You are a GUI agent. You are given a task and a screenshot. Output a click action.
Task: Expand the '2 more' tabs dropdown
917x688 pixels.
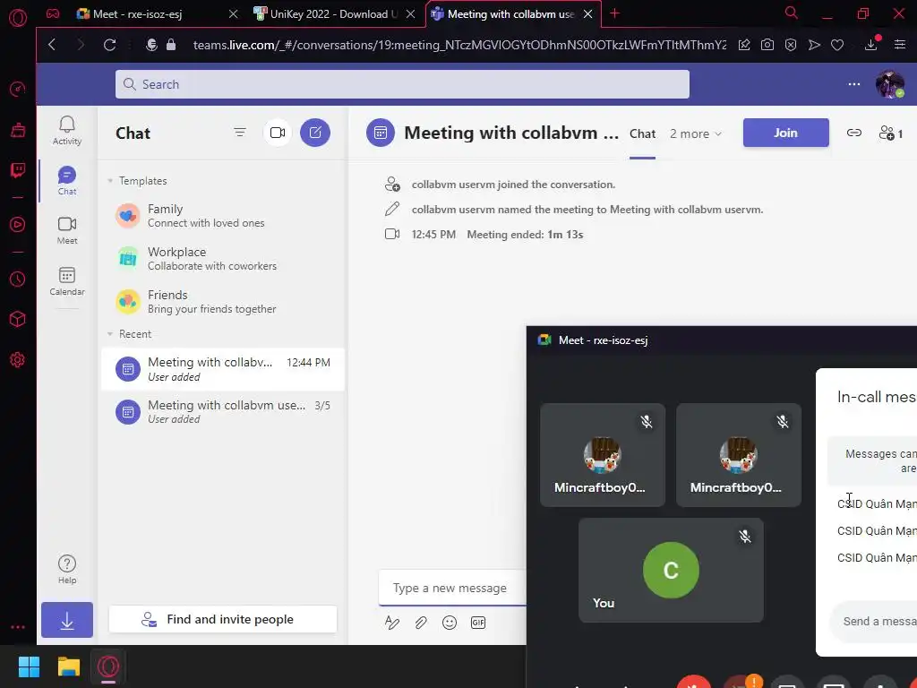pos(695,133)
